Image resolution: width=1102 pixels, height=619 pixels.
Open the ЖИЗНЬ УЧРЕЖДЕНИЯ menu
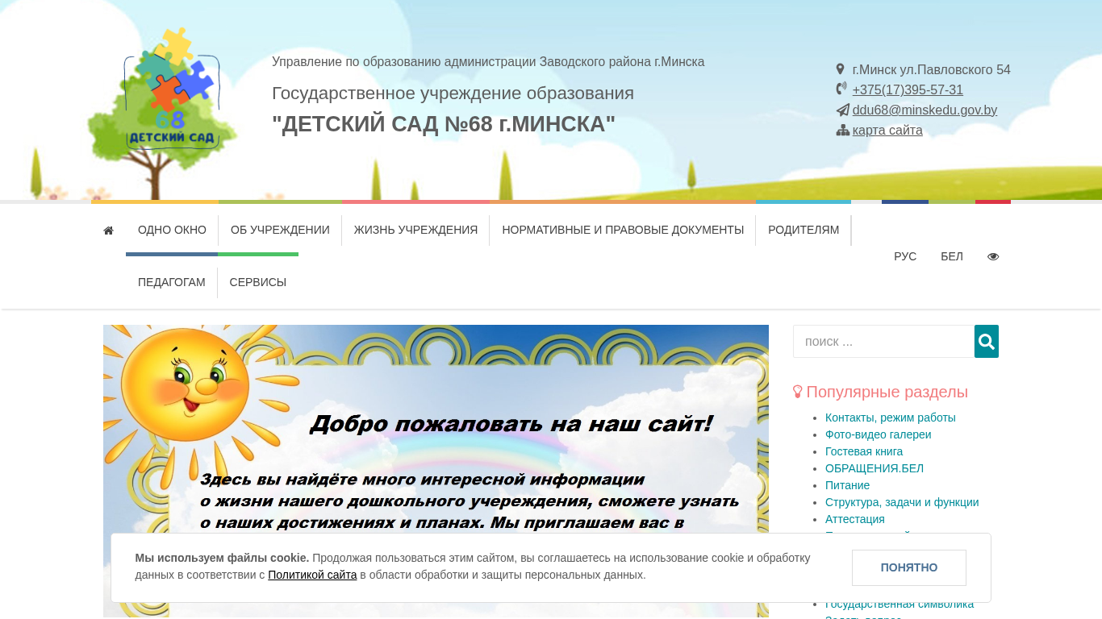coord(415,230)
